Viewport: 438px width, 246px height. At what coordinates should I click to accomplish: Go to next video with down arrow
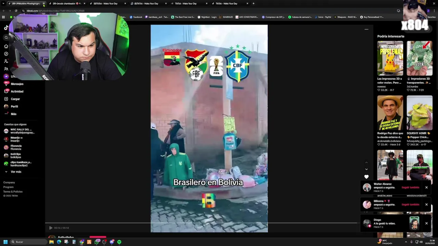[x=366, y=169]
